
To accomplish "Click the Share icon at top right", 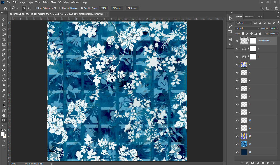I will (277, 8).
